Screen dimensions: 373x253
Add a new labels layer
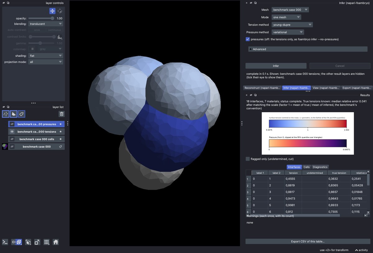coord(21,114)
